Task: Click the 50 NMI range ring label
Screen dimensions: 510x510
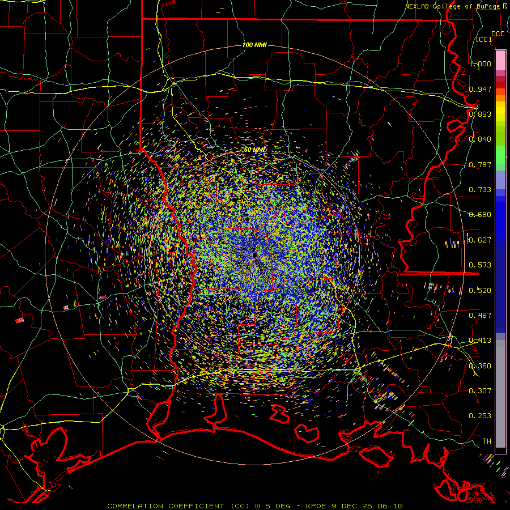Action: 254,150
